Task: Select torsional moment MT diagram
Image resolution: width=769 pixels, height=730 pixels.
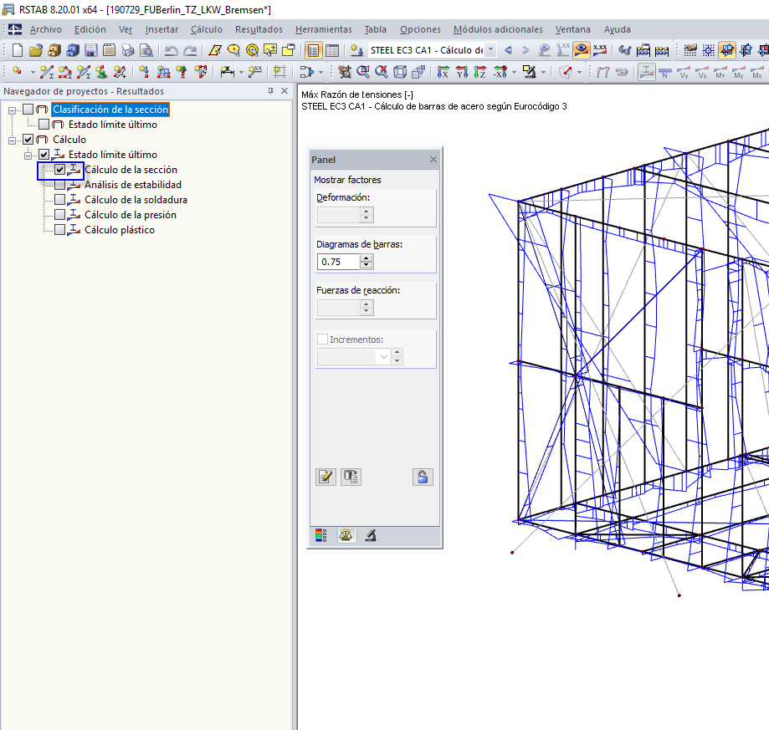Action: [720, 73]
